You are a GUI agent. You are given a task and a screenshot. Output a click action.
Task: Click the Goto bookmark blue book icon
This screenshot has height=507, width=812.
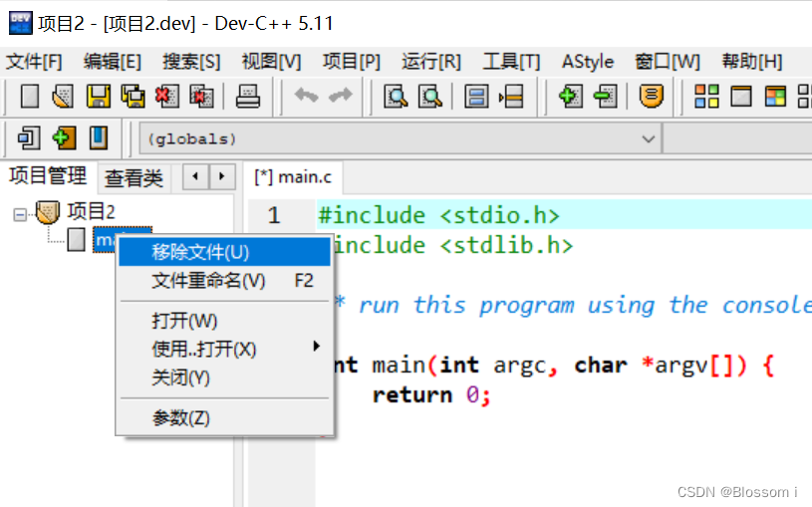tap(99, 138)
